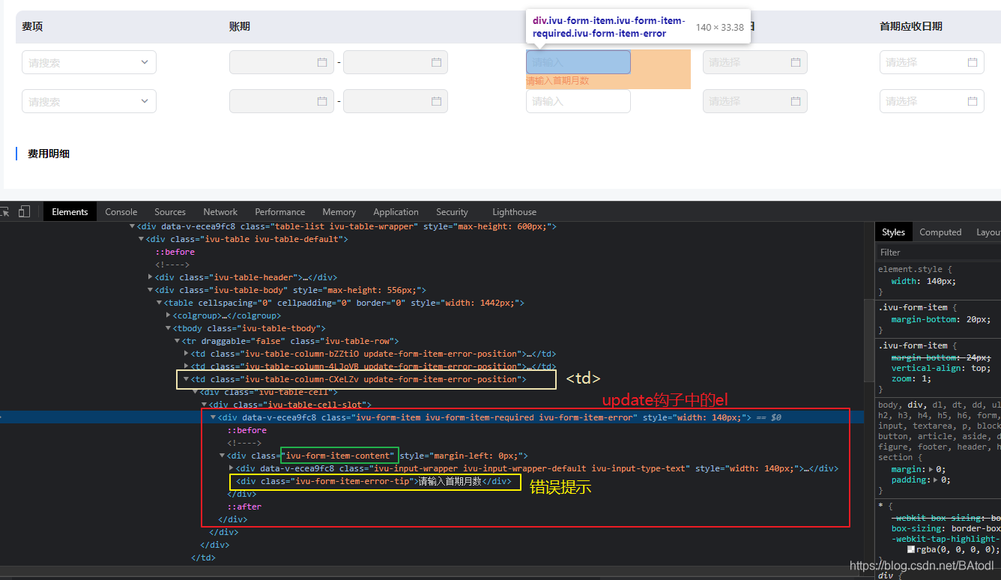Viewport: 1001px width, 580px height.
Task: Focus the Filter box in the Styles pane
Action: tap(938, 253)
